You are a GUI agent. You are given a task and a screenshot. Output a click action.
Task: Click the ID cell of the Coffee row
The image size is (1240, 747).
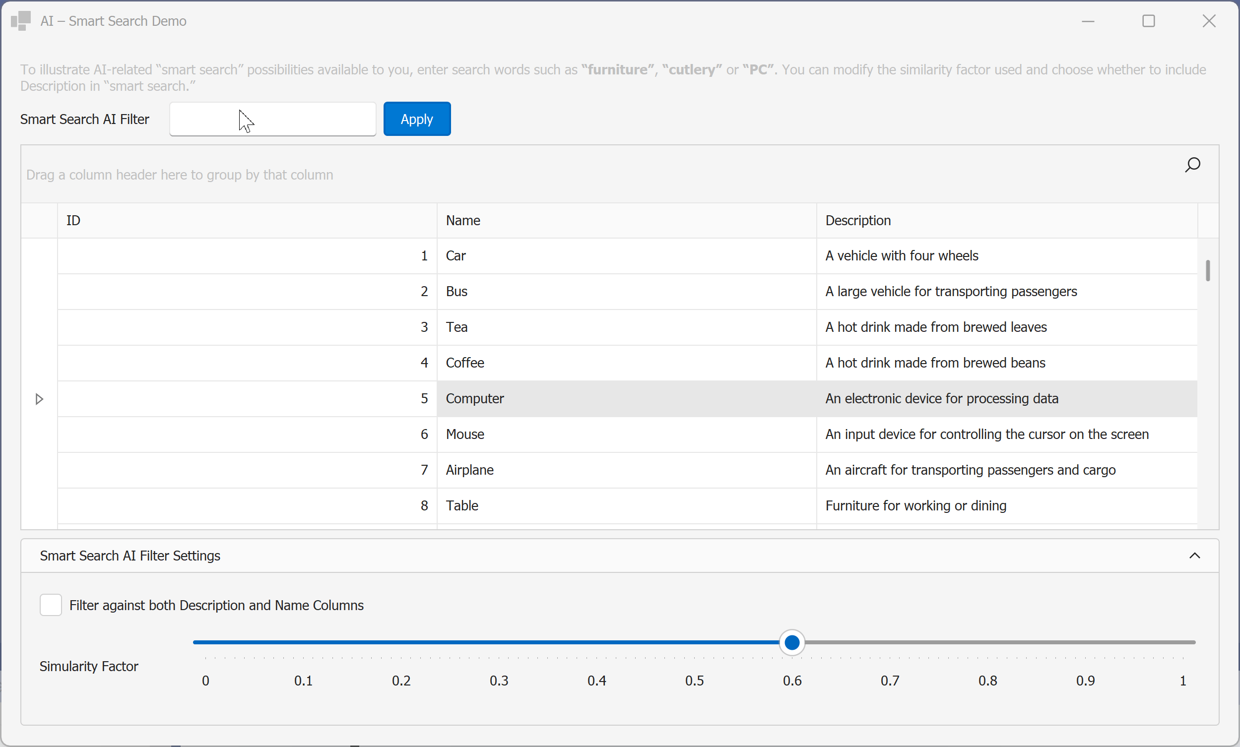247,363
